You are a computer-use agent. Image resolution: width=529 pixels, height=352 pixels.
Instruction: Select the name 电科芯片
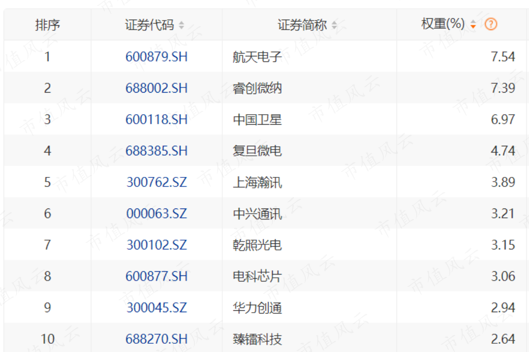pos(257,276)
